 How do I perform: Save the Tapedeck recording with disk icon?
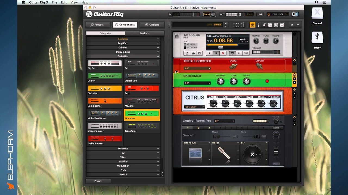tap(199, 53)
